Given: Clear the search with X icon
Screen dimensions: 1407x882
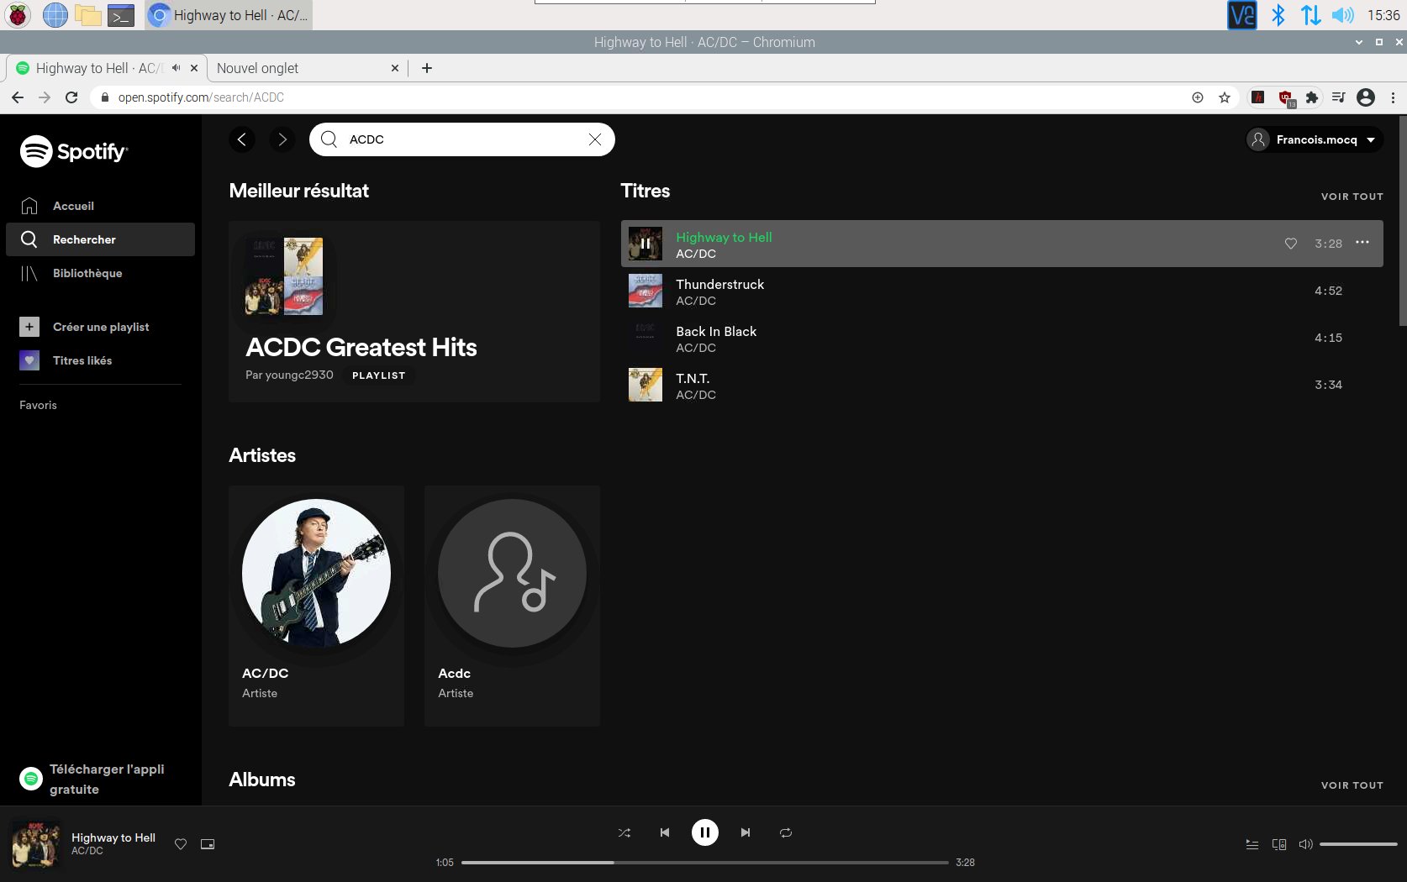Looking at the screenshot, I should [x=595, y=139].
